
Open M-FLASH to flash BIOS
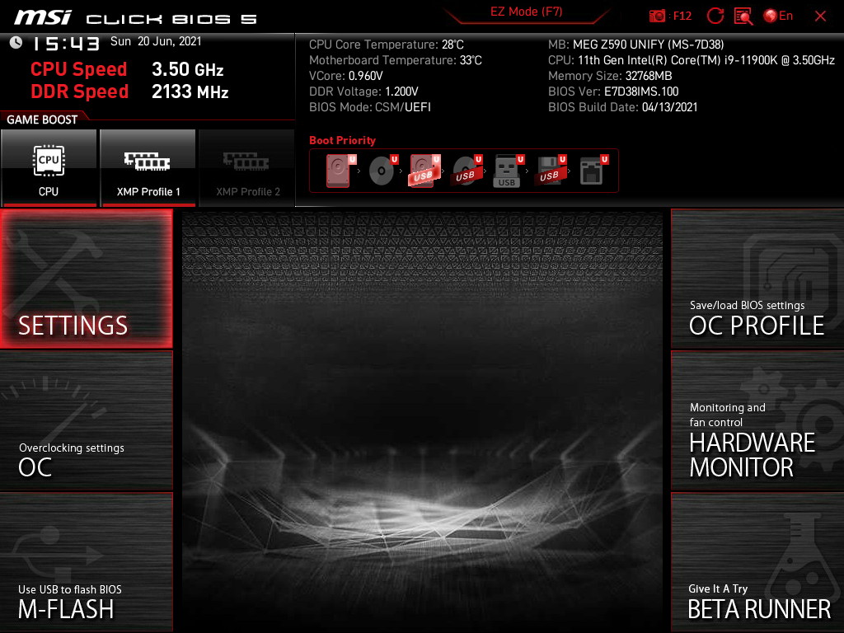[x=86, y=562]
